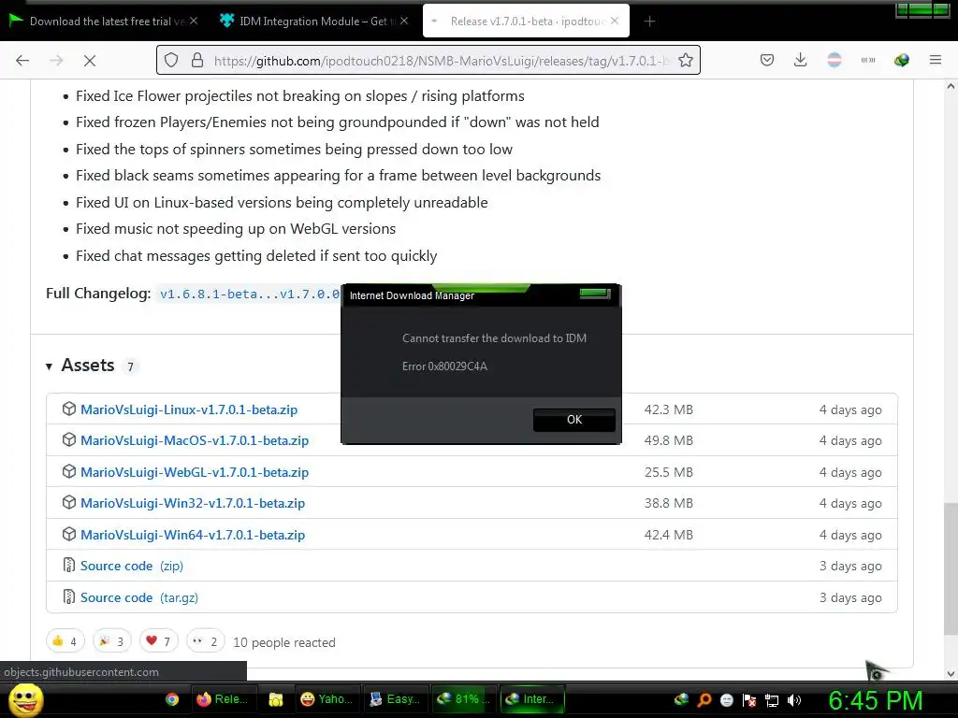
Task: Open the red-X flag tray icon
Action: (749, 700)
